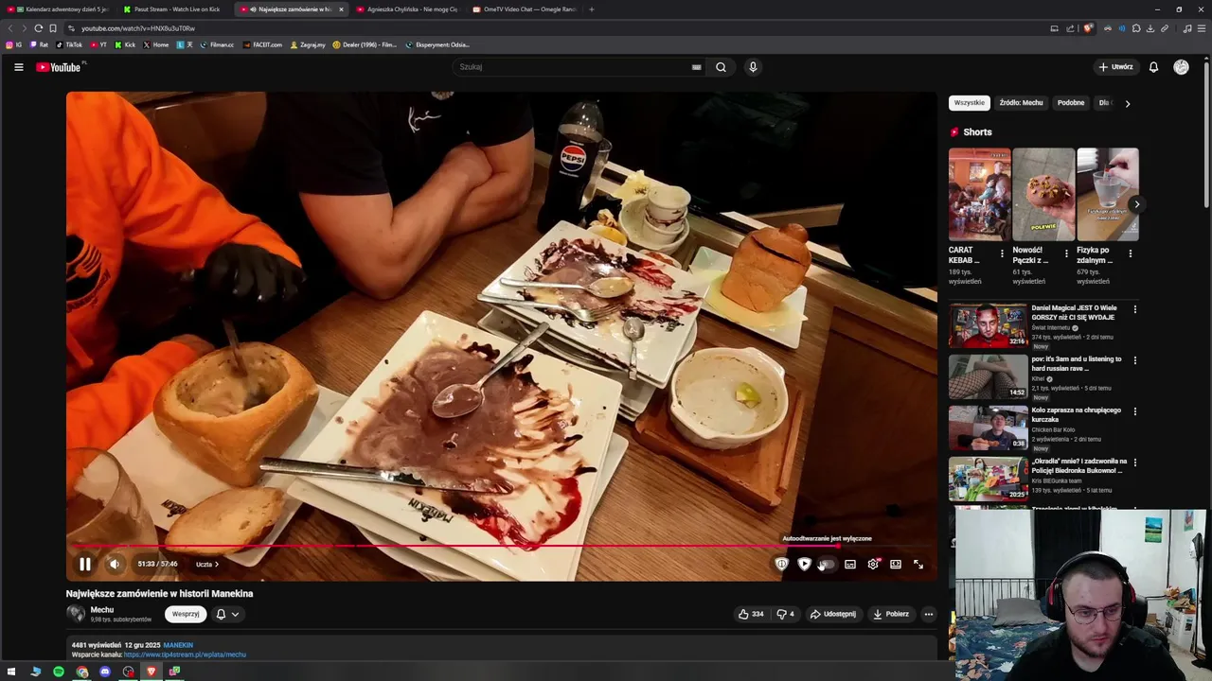The height and width of the screenshot is (681, 1212).
Task: Open the Windows Start menu
Action: click(11, 672)
